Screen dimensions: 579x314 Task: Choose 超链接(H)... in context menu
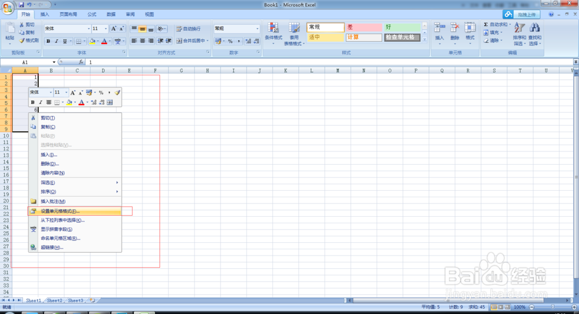75,247
